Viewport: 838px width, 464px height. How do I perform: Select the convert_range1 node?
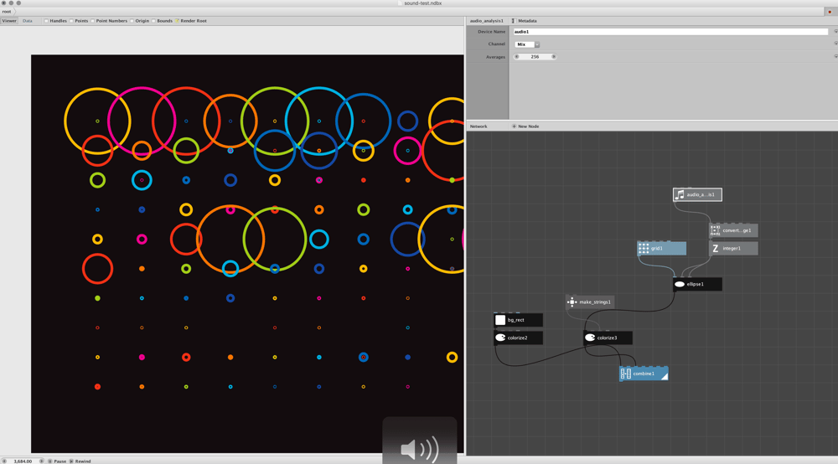pyautogui.click(x=733, y=230)
